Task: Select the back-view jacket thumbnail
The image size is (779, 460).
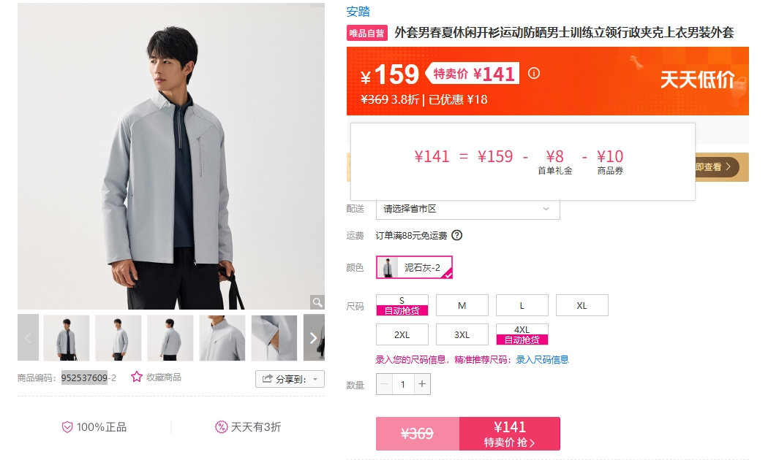Action: pyautogui.click(x=170, y=337)
